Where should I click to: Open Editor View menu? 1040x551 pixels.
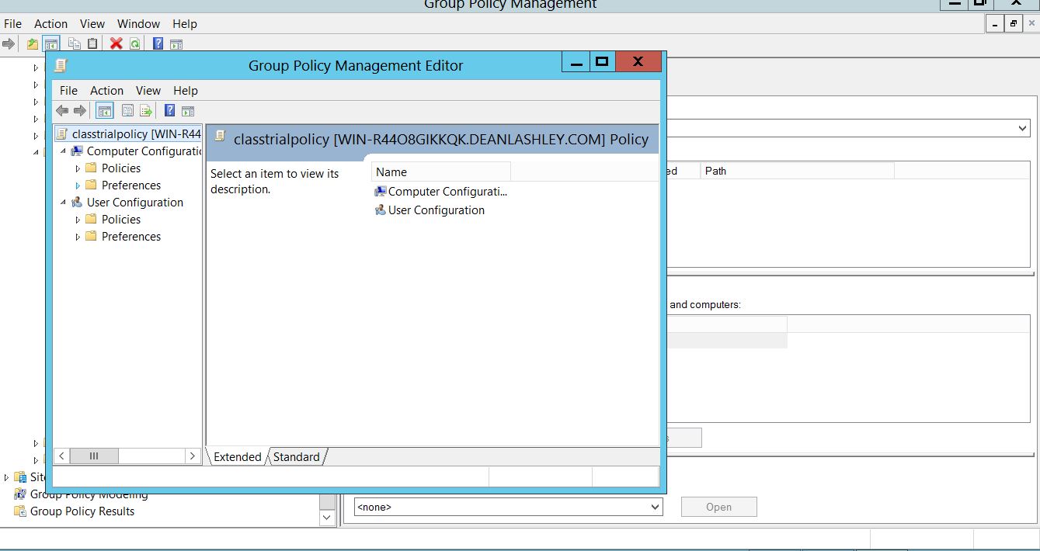point(148,91)
